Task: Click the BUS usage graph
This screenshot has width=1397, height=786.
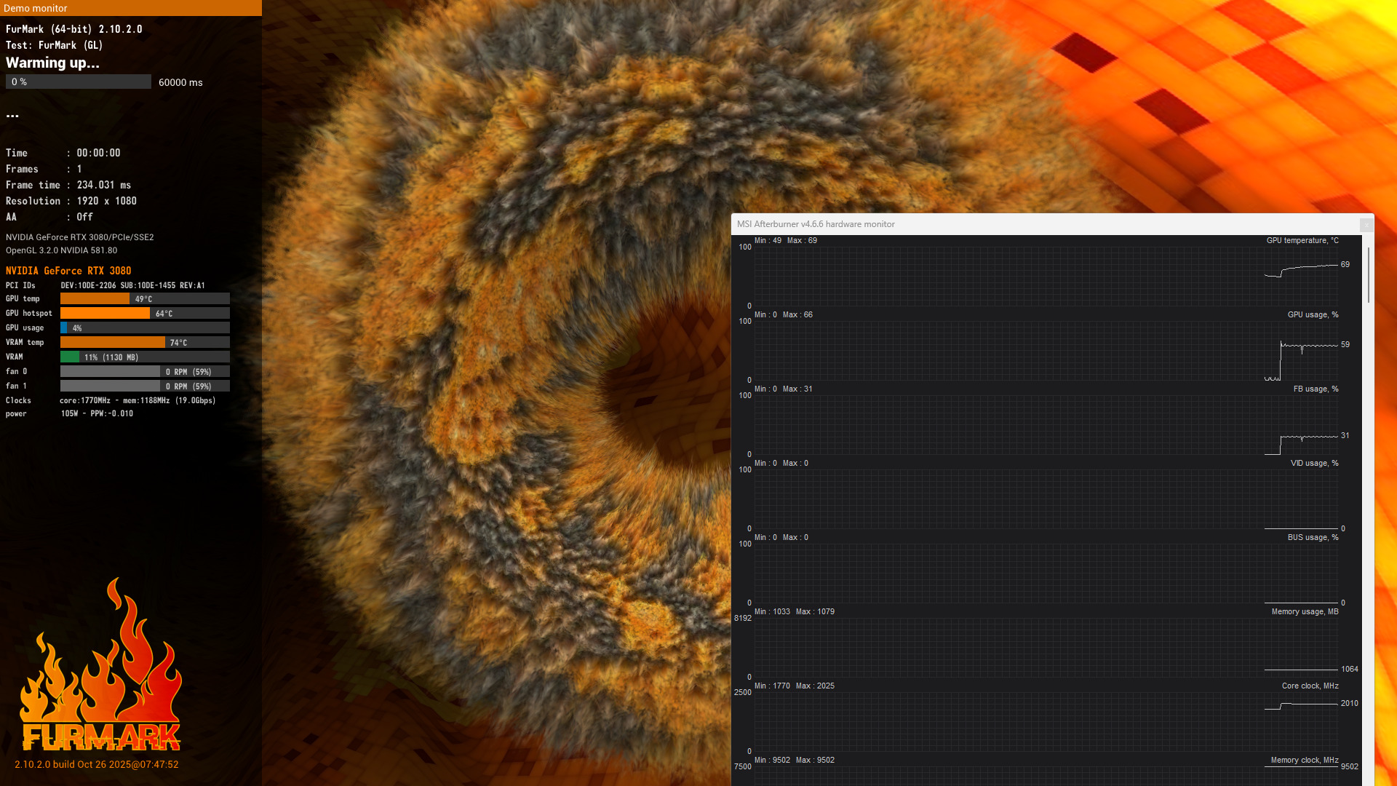Action: click(1046, 573)
